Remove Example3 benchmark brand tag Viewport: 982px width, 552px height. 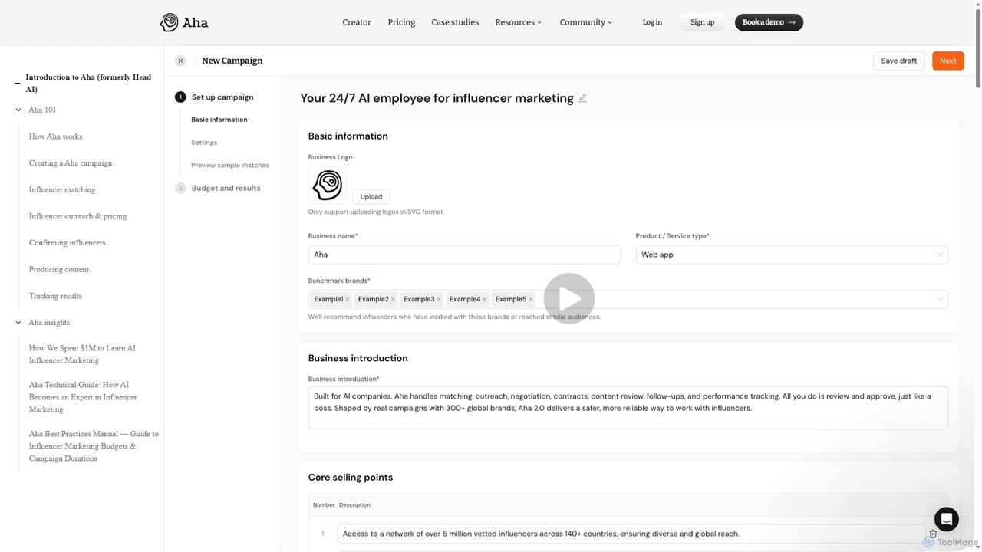tap(439, 299)
